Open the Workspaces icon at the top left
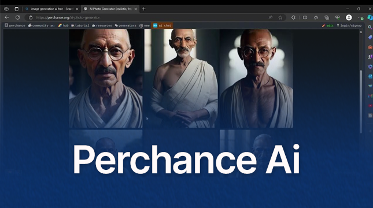Screen dimensions: 373x208 click(6, 9)
